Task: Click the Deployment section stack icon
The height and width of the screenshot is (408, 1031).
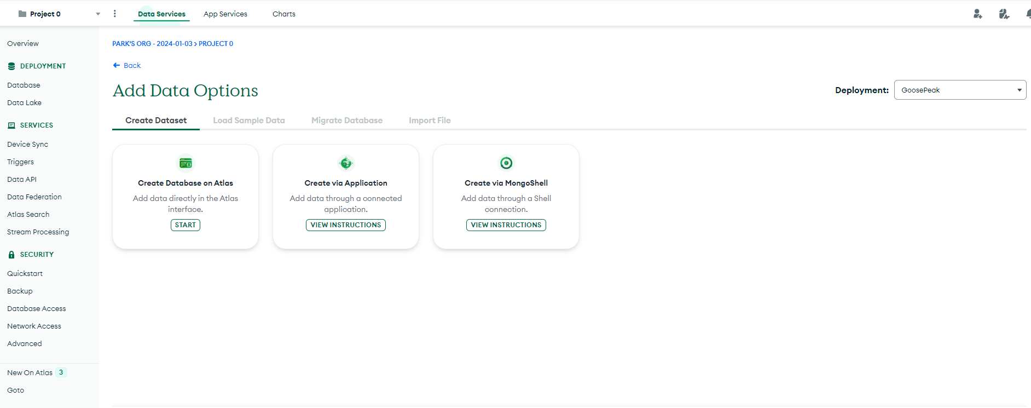Action: tap(11, 66)
